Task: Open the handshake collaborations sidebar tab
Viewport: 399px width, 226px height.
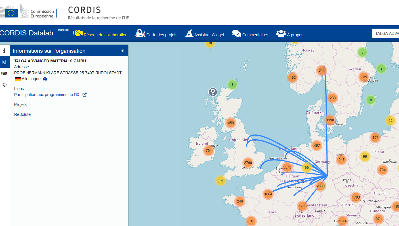Action: point(4,73)
